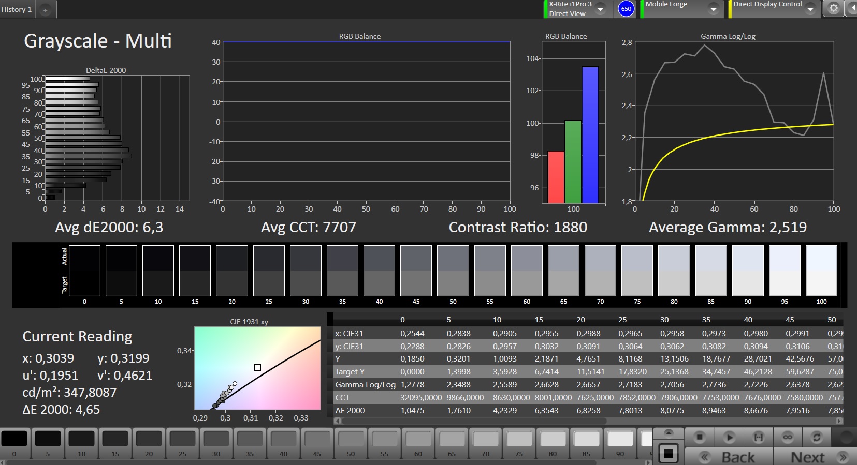Image resolution: width=857 pixels, height=465 pixels.
Task: Click the CIE 1931 xy chart
Action: tap(257, 368)
